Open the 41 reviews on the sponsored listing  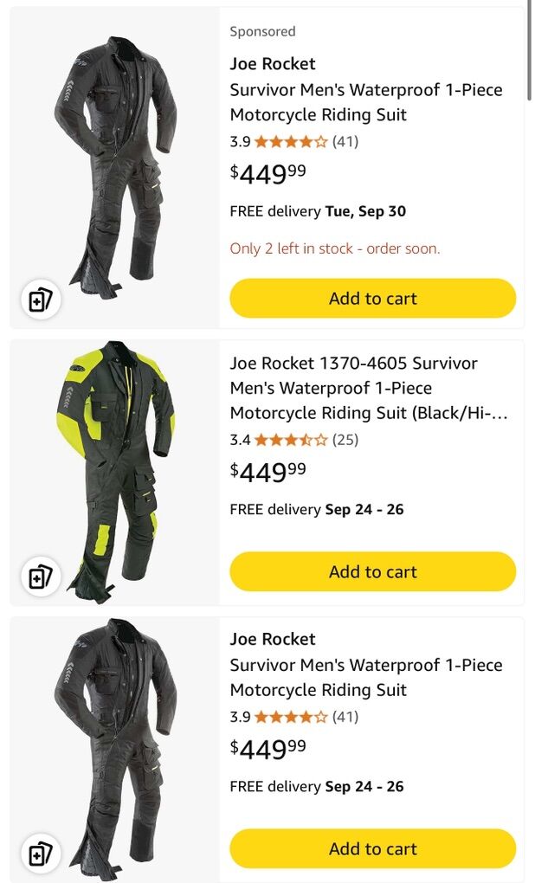point(345,141)
